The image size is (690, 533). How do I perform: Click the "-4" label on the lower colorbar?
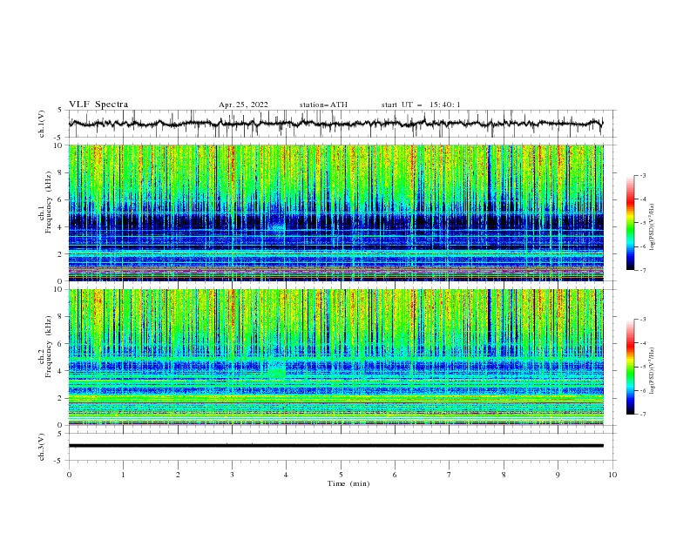point(643,343)
